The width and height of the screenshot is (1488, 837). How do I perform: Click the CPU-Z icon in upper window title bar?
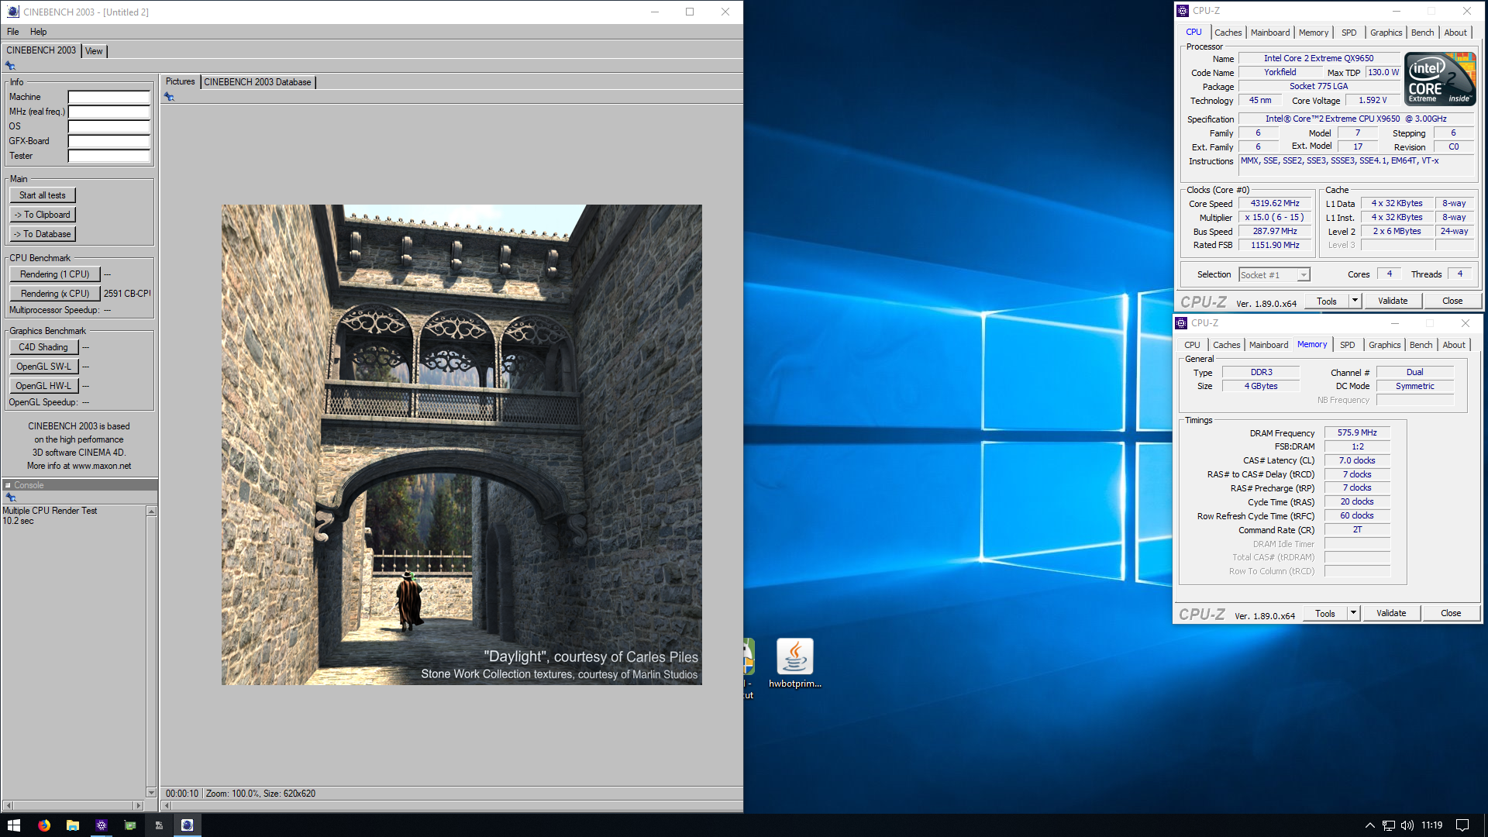tap(1183, 11)
